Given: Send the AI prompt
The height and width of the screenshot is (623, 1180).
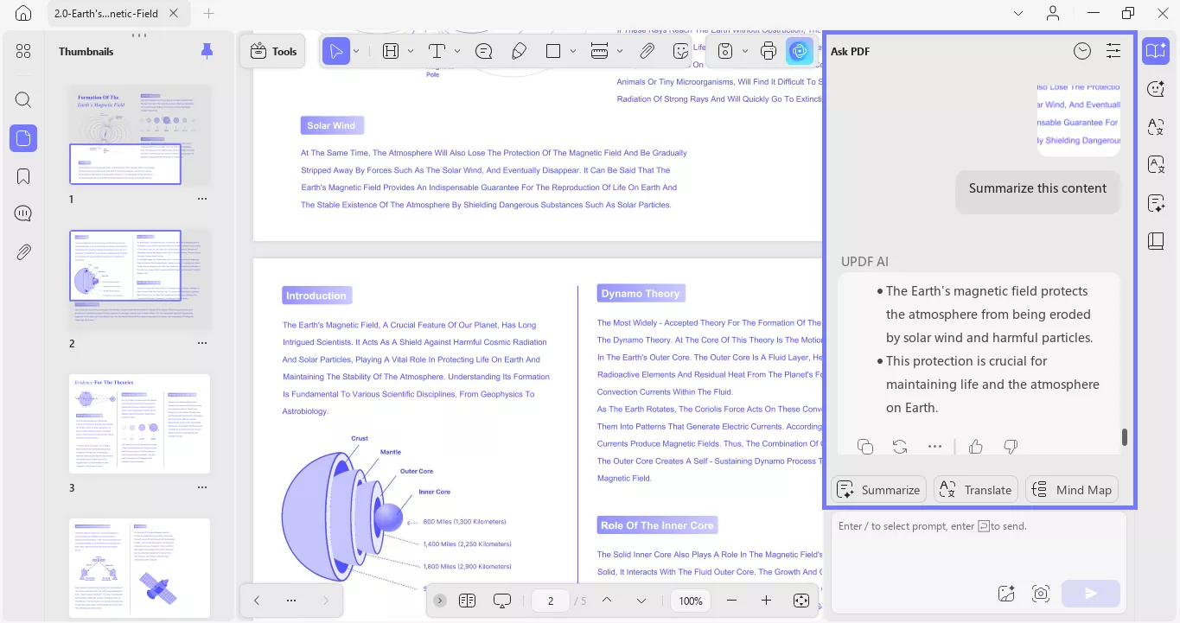Looking at the screenshot, I should 1091,594.
